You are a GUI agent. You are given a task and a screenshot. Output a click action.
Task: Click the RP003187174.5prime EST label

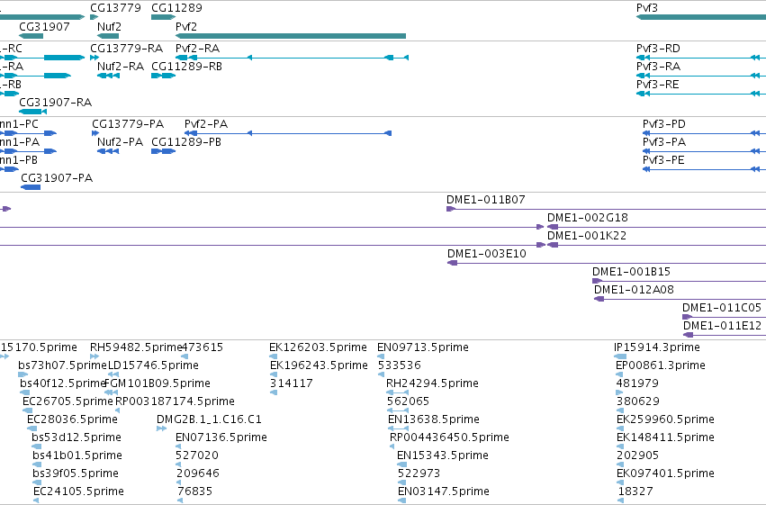coord(175,402)
